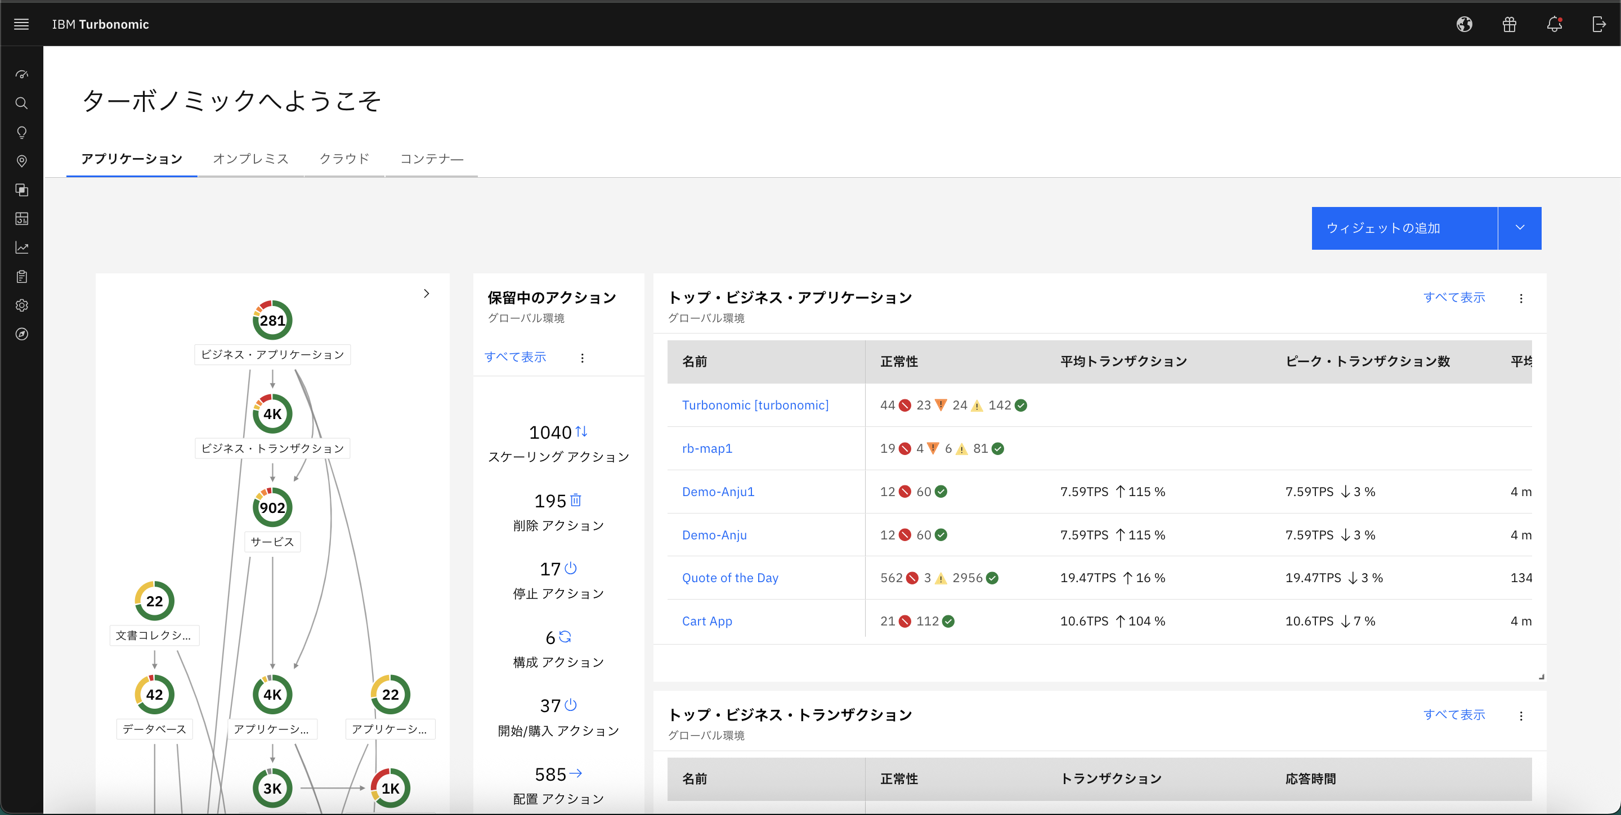Switch to the コンテナー tab

pos(432,159)
